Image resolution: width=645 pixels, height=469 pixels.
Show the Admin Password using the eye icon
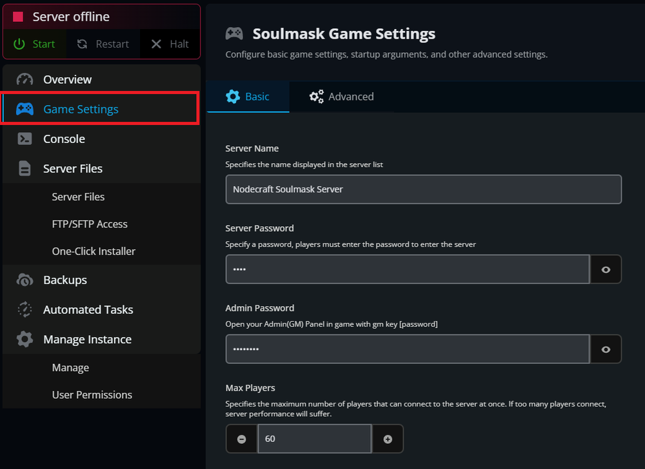[x=606, y=349]
